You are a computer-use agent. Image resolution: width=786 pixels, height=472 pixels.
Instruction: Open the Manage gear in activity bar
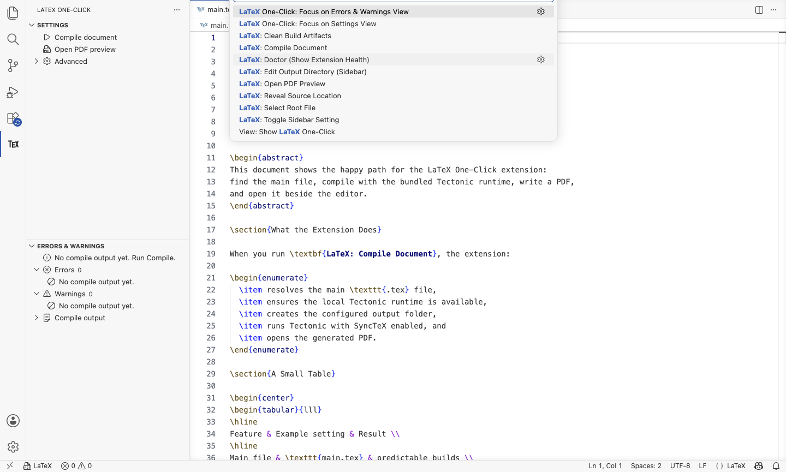(x=13, y=447)
